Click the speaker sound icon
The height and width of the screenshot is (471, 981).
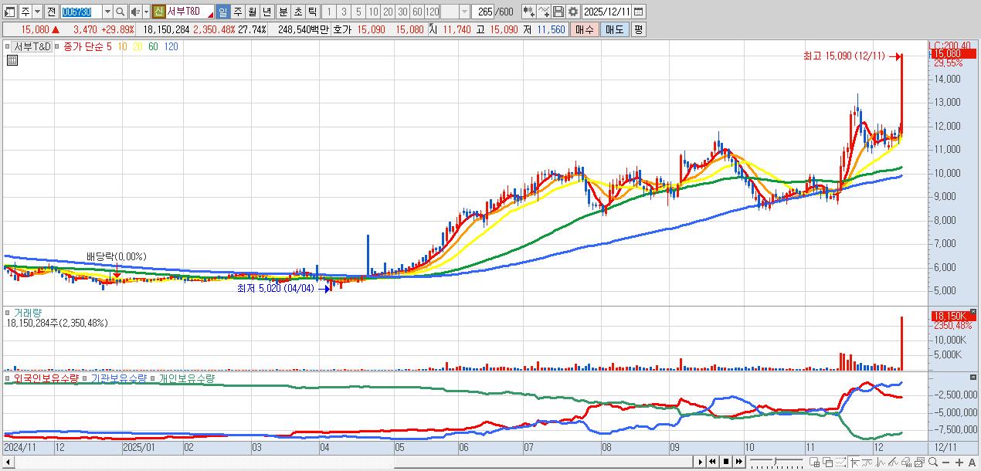(136, 12)
